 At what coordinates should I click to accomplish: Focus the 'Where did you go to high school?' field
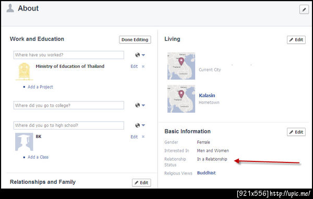[69, 125]
